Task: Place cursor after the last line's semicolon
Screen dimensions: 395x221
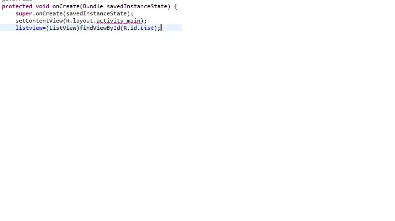Action: click(161, 28)
